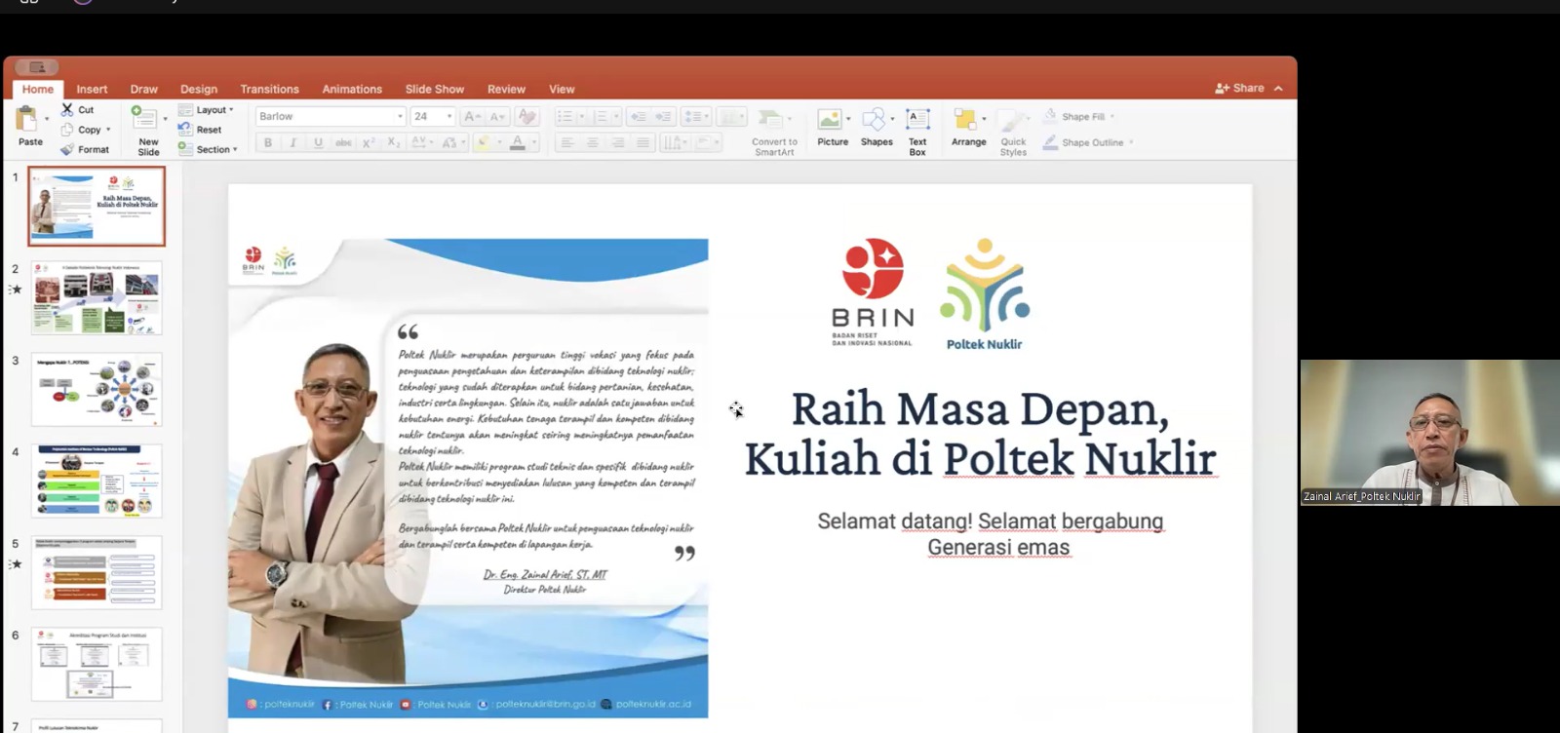Insert a Picture from the ribbon
The width and height of the screenshot is (1560, 733).
[x=831, y=121]
